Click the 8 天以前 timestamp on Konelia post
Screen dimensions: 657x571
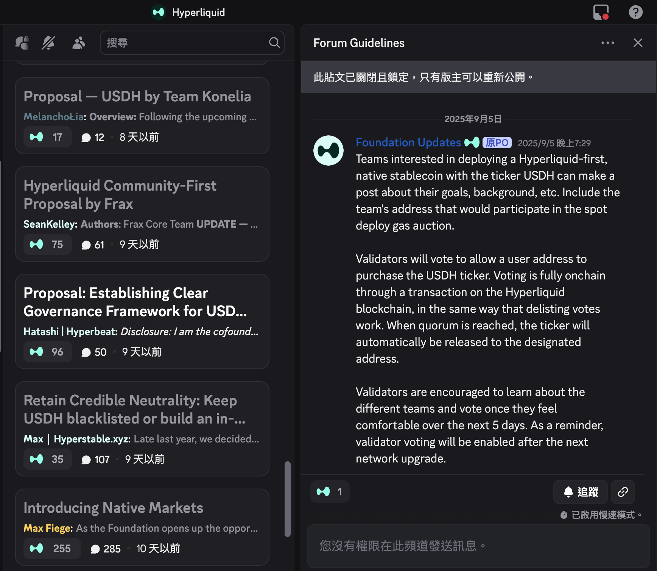coord(139,137)
